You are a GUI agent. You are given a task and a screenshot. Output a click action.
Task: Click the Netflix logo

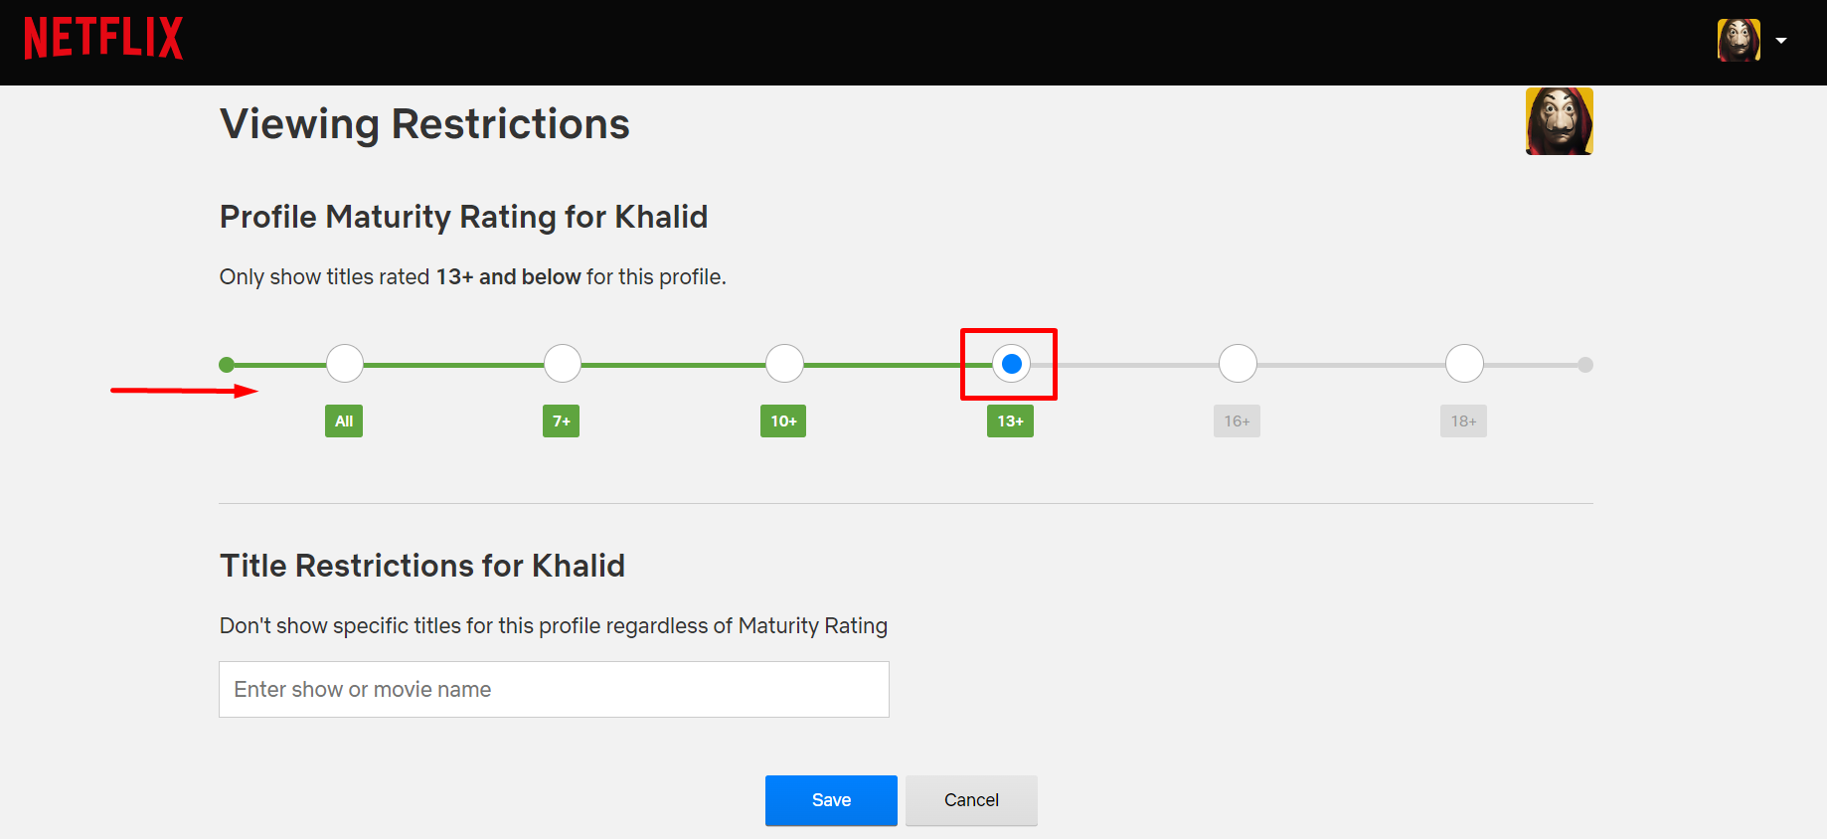(102, 38)
